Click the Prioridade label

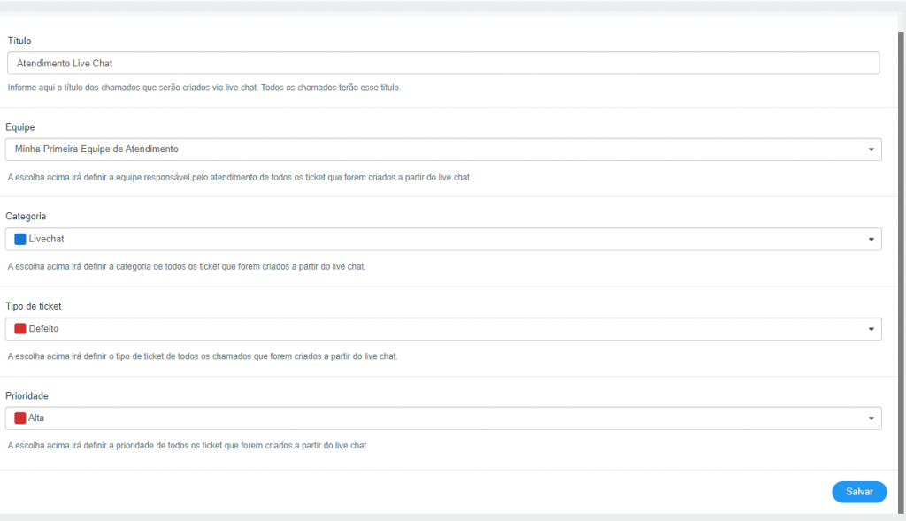pyautogui.click(x=27, y=395)
